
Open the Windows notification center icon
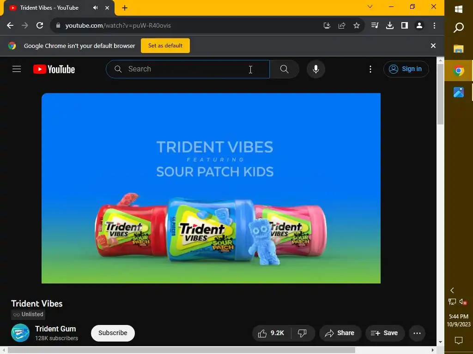(x=459, y=340)
